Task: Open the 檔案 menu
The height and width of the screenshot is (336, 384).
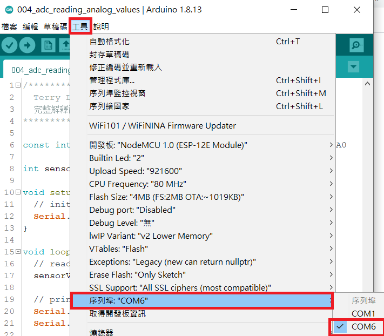Action: tap(9, 26)
